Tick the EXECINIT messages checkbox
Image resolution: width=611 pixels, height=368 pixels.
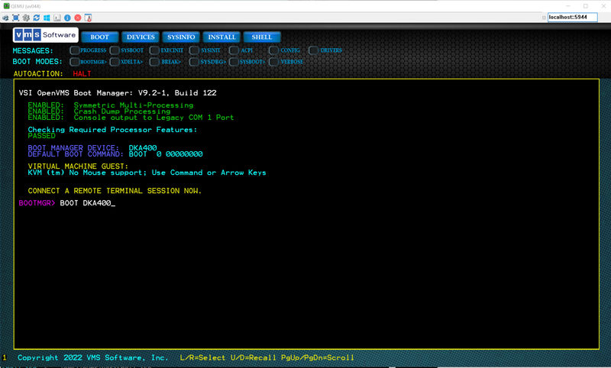click(154, 50)
